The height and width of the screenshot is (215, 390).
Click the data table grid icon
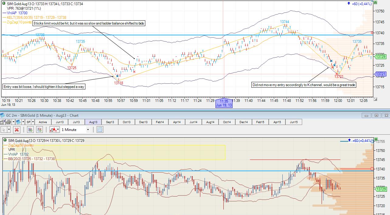coord(100,129)
